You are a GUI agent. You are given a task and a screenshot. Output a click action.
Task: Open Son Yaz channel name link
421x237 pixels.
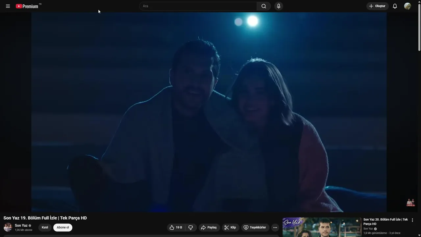point(21,225)
